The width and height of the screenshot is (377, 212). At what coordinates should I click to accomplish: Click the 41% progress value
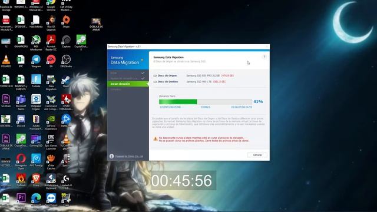[258, 102]
